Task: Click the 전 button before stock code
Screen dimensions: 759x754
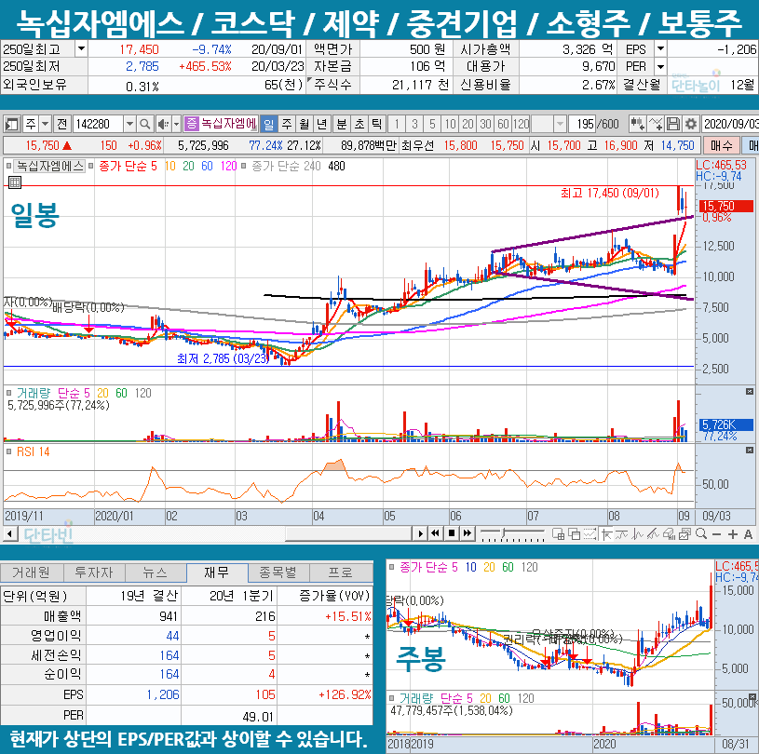Action: (62, 125)
